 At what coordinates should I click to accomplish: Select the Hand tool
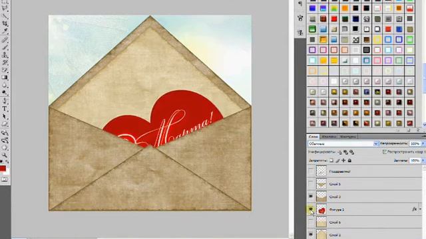pos(5,148)
